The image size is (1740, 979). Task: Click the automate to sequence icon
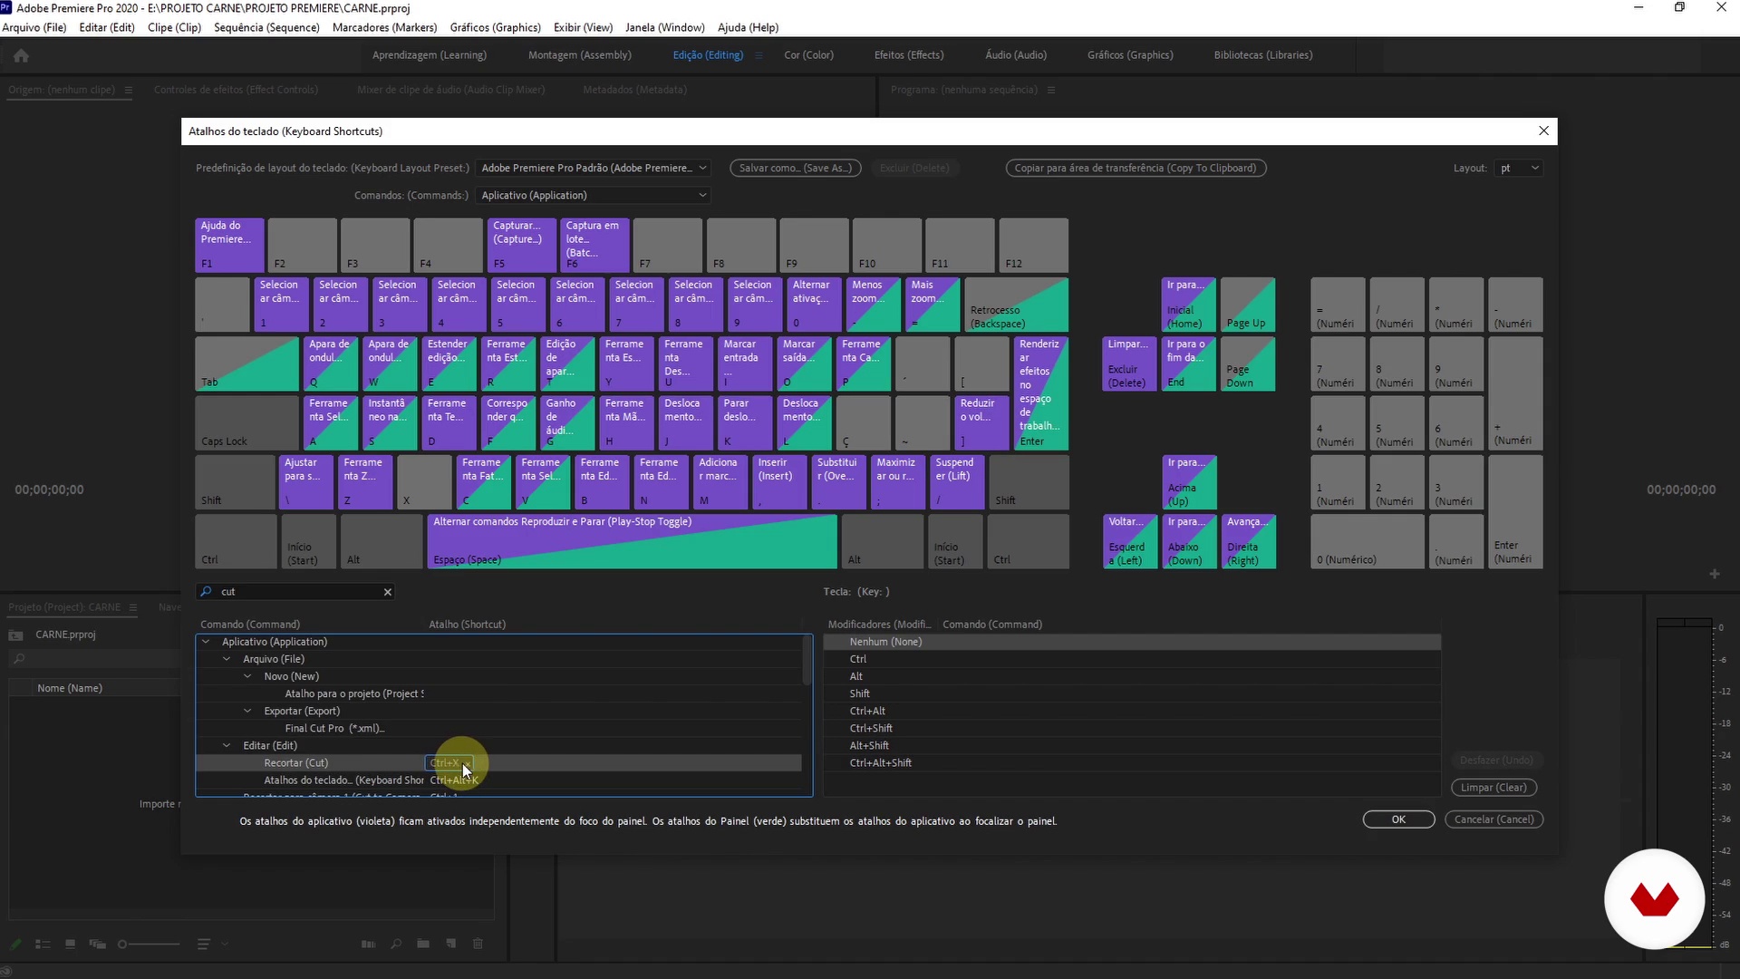368,944
